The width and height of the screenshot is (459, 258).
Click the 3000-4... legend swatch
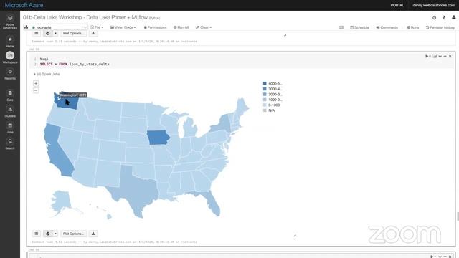point(265,89)
